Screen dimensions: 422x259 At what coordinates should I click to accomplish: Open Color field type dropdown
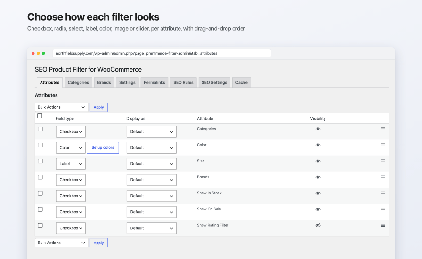coord(71,148)
